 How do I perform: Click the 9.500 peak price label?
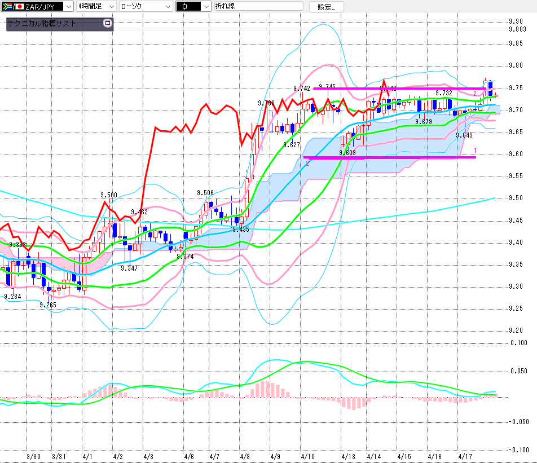pos(109,195)
